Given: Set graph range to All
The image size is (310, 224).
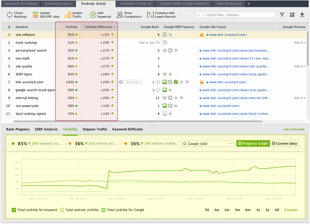Looking at the screenshot, I should pyautogui.click(x=277, y=210).
